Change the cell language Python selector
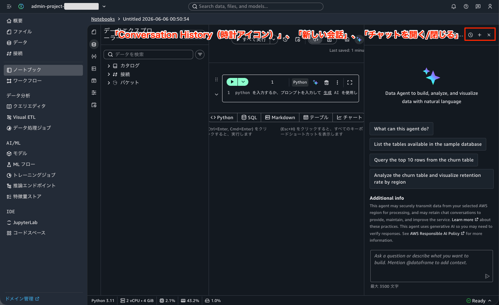Screen dimensions: 499x305 [x=300, y=82]
